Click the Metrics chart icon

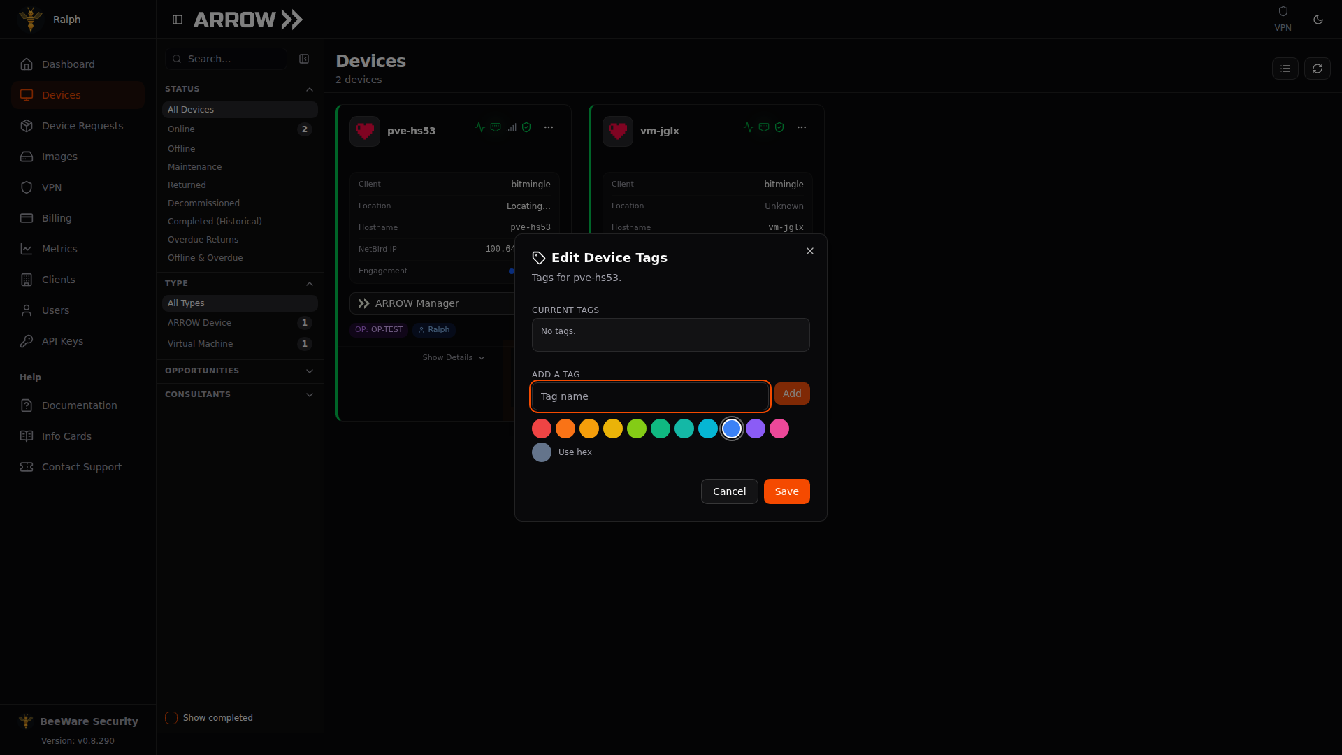tap(27, 249)
